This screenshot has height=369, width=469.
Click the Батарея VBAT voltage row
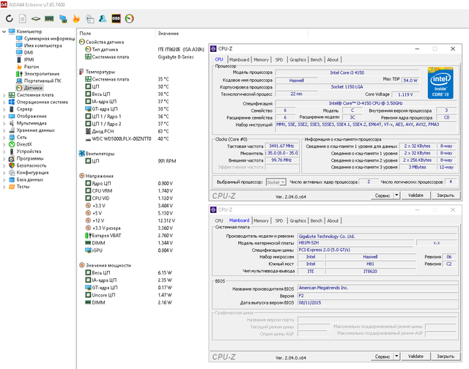(x=129, y=236)
